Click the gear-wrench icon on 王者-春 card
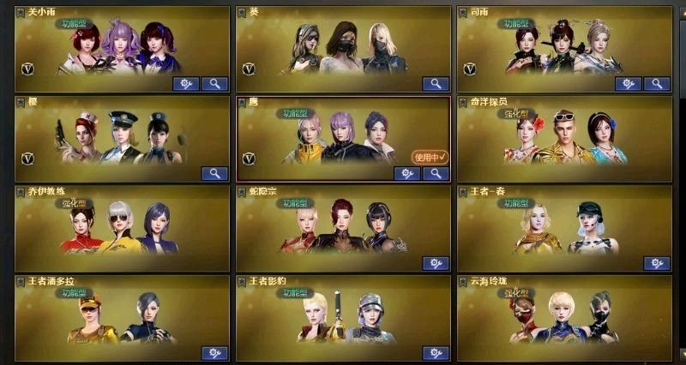 pos(657,263)
